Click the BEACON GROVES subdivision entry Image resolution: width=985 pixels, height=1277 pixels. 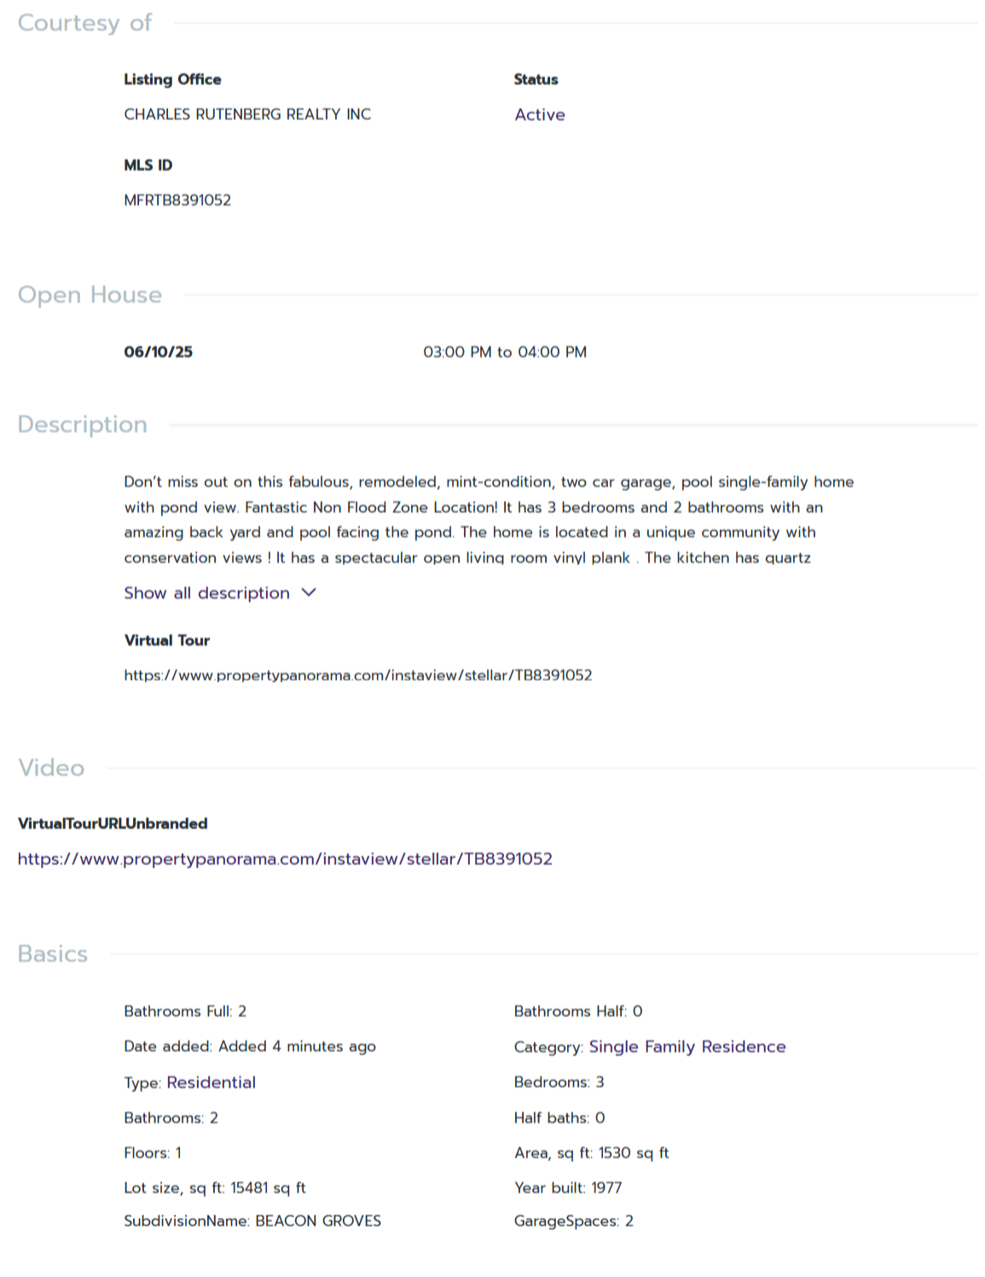[252, 1221]
